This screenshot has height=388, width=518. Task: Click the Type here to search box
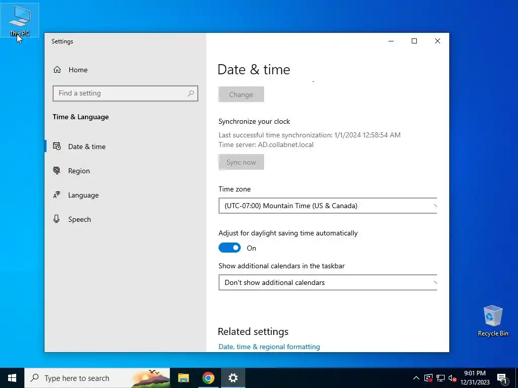click(x=97, y=378)
